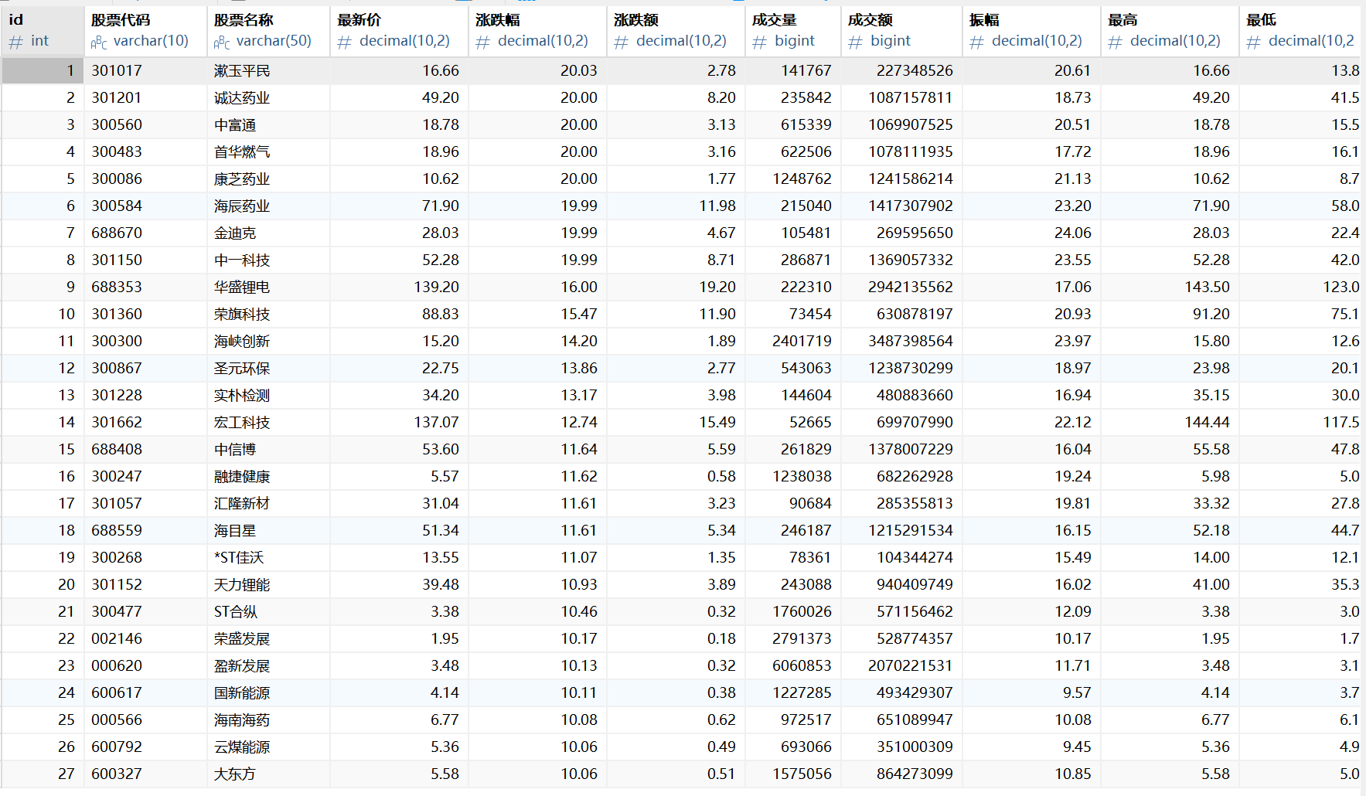The height and width of the screenshot is (796, 1366).
Task: Click the stock name 康芝药业
Action: tap(242, 179)
